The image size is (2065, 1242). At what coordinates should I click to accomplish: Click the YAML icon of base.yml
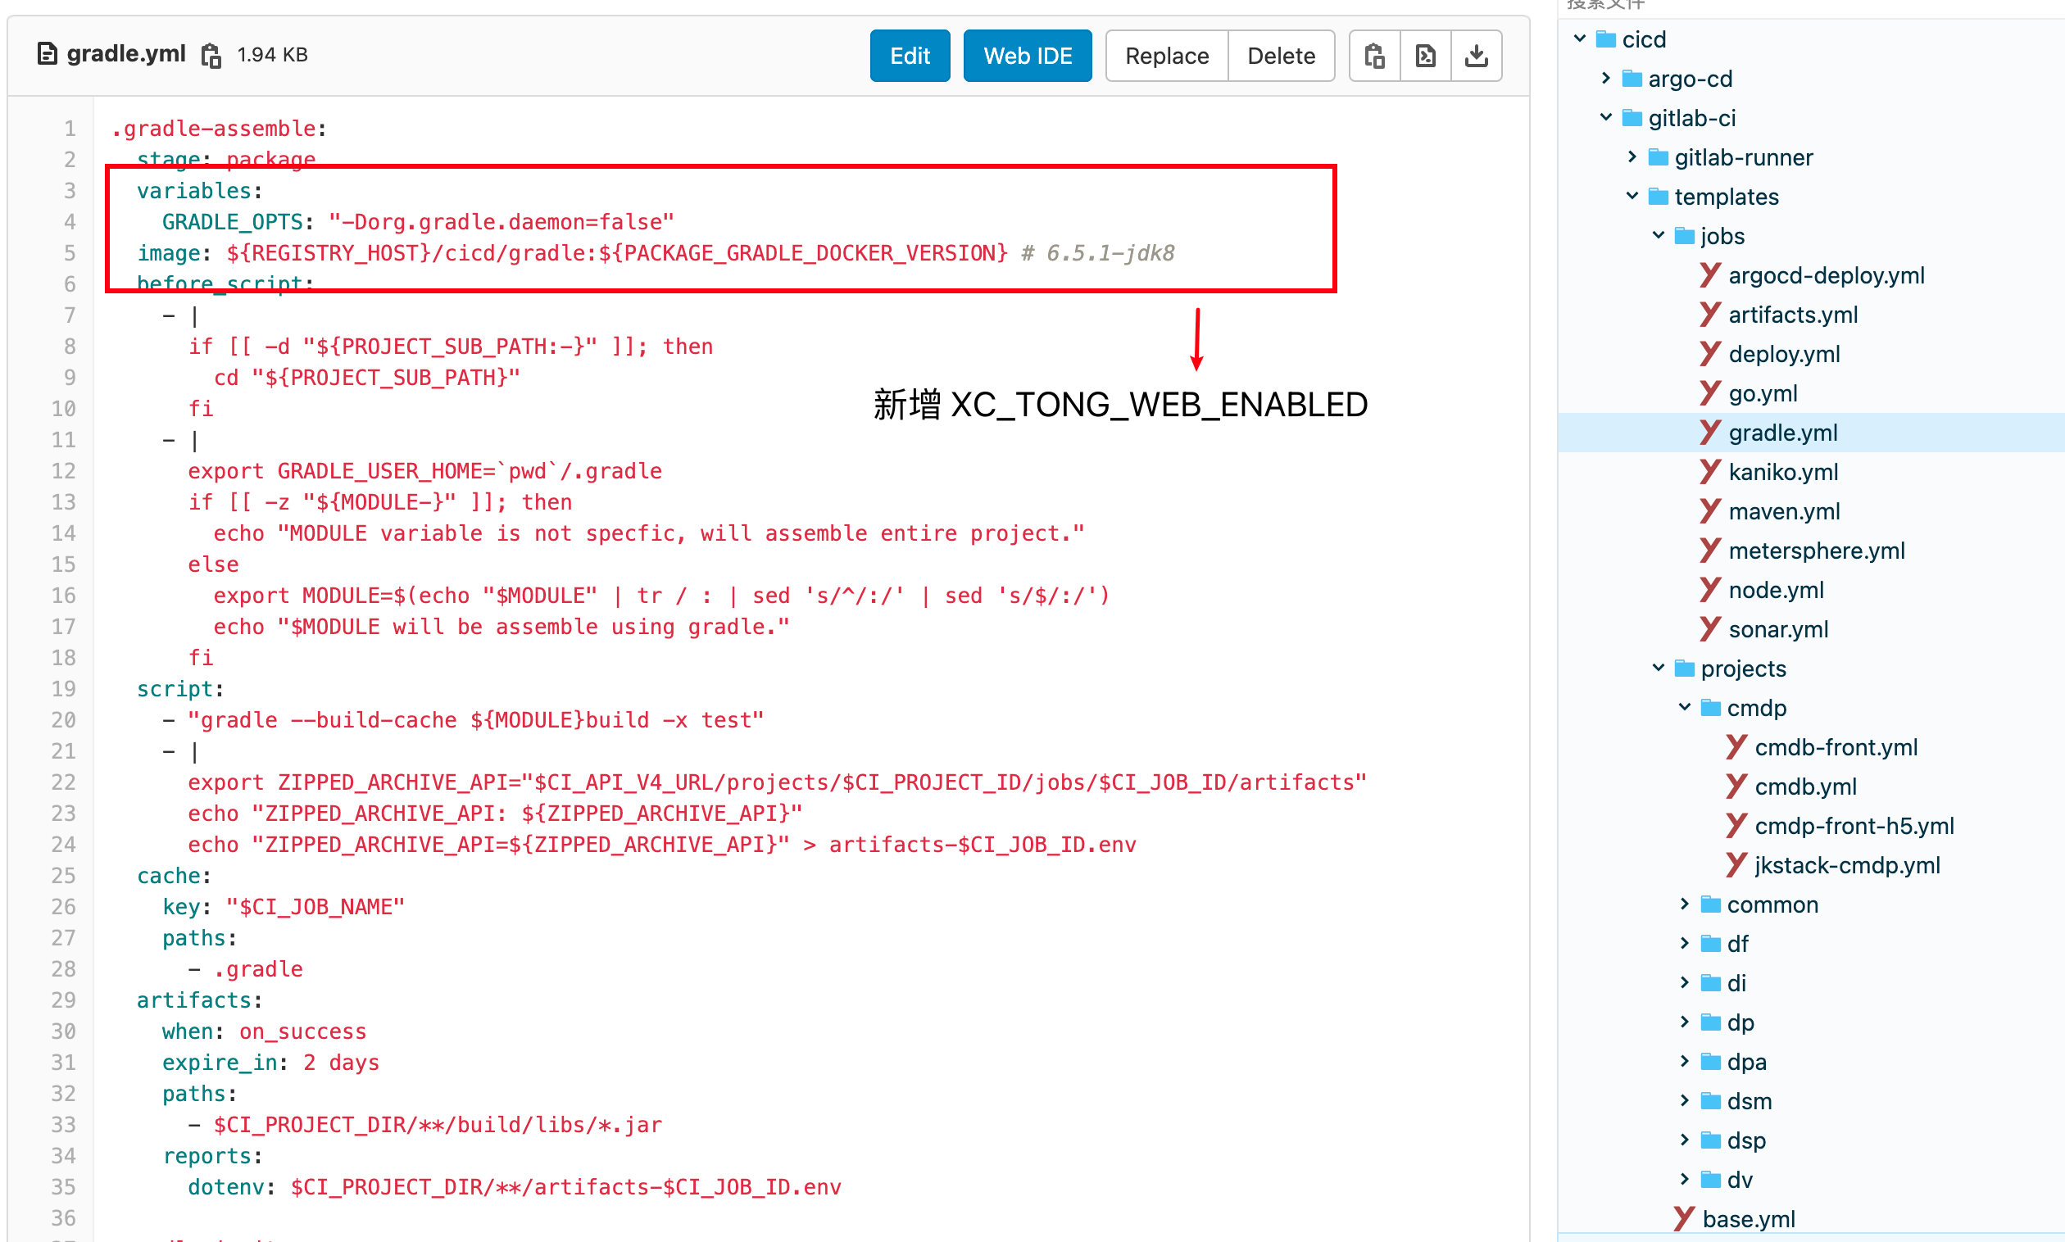coord(1684,1218)
